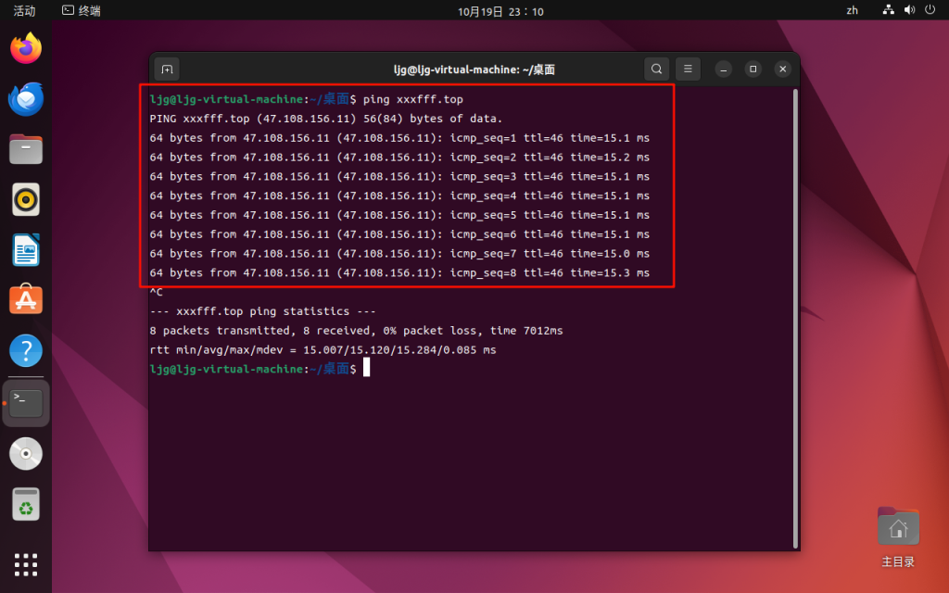Image resolution: width=949 pixels, height=593 pixels.
Task: Open LibreOffice Writer from the dock
Action: click(x=26, y=249)
